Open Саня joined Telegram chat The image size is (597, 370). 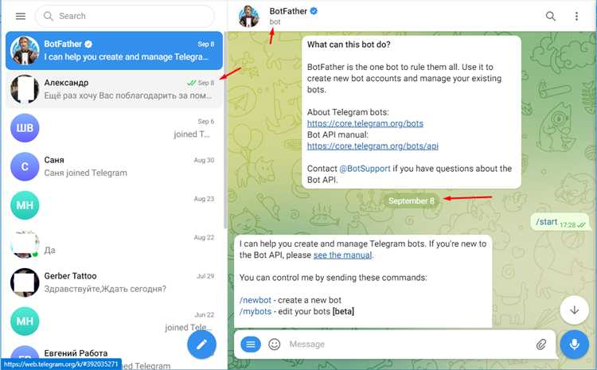(114, 166)
